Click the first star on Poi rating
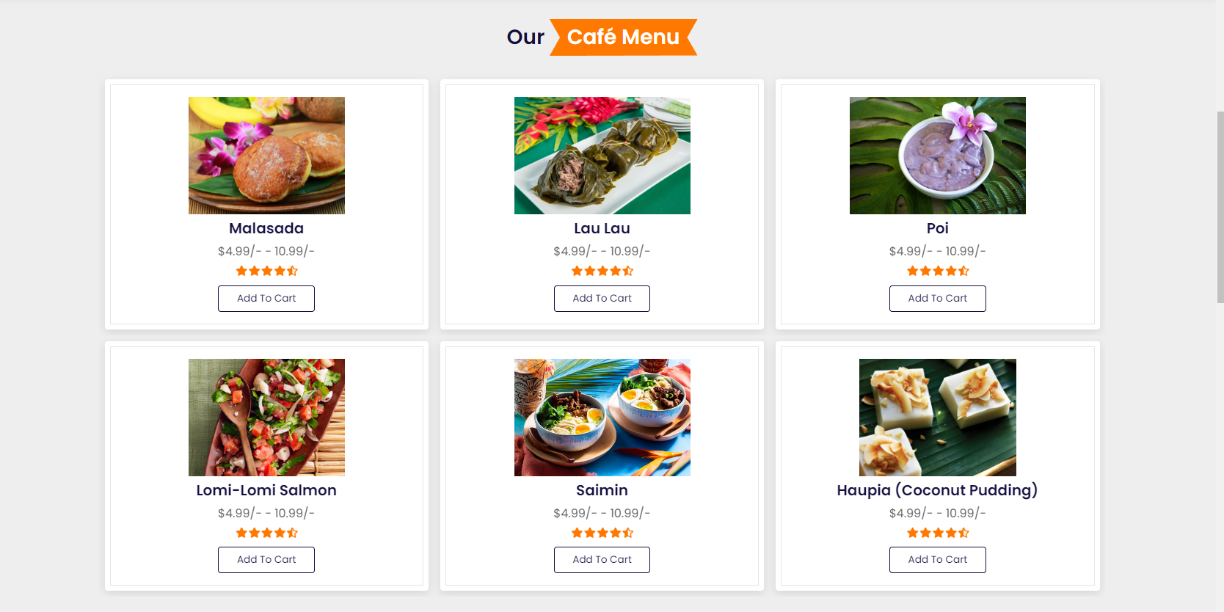The width and height of the screenshot is (1224, 612). click(911, 271)
